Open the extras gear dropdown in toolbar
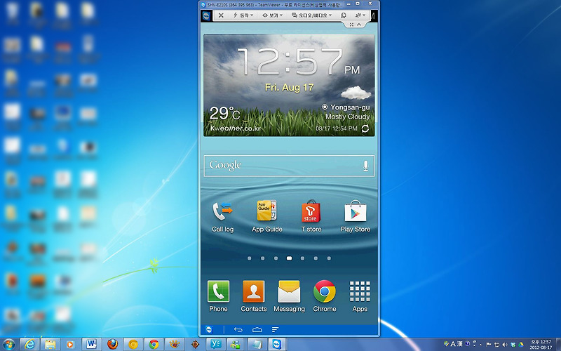Viewport: 561px width, 351px height. (x=360, y=15)
